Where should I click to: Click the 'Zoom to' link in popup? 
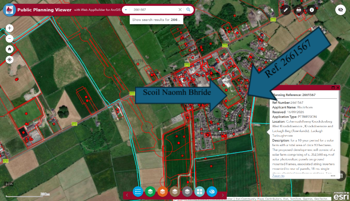coord(278,176)
